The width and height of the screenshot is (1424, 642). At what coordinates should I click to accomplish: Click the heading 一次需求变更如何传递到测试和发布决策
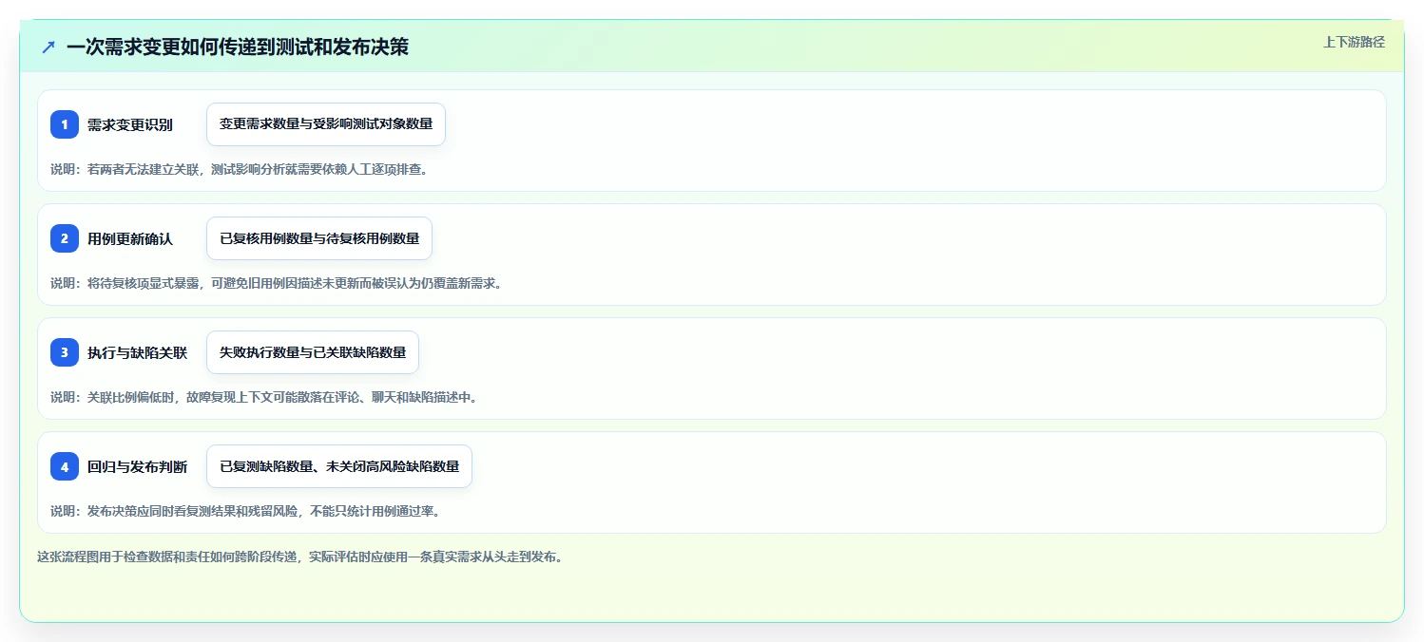click(x=238, y=47)
